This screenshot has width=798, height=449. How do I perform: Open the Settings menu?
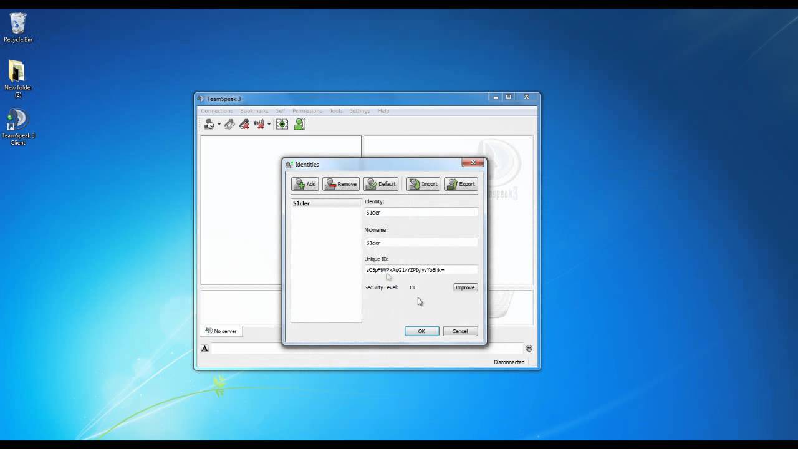click(360, 111)
